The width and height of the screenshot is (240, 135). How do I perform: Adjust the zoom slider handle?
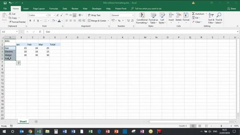click(221, 126)
